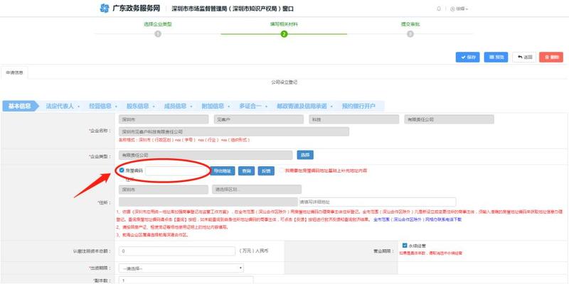
Task: Click step 3 circle 提交审批
Action: 410,33
